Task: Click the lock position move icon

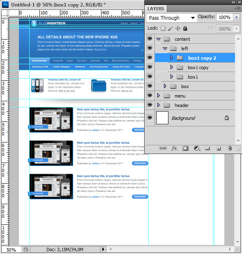Action: click(177, 28)
